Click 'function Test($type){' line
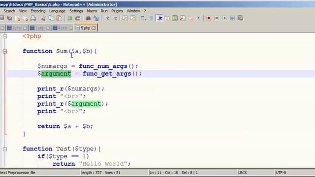 point(62,149)
